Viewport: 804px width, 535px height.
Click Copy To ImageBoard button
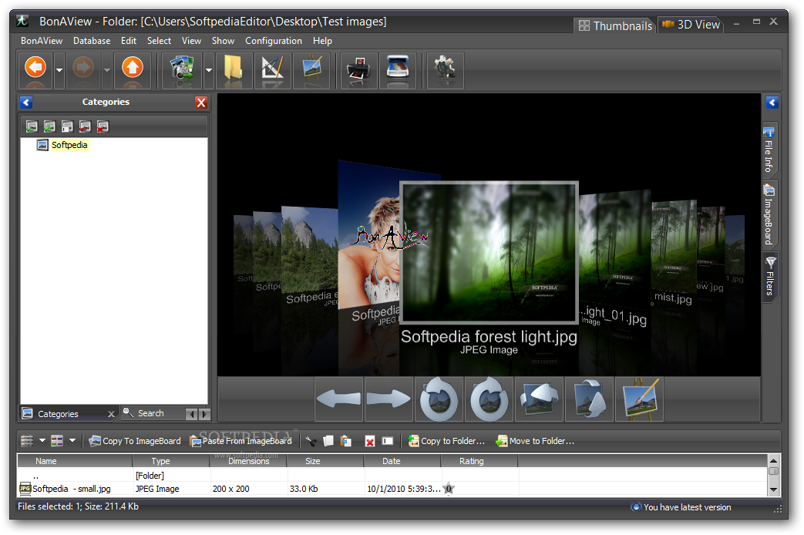135,441
